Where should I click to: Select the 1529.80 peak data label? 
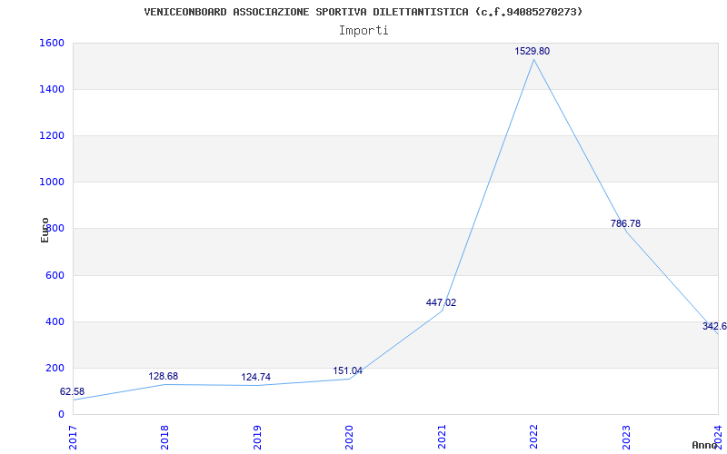coord(533,52)
